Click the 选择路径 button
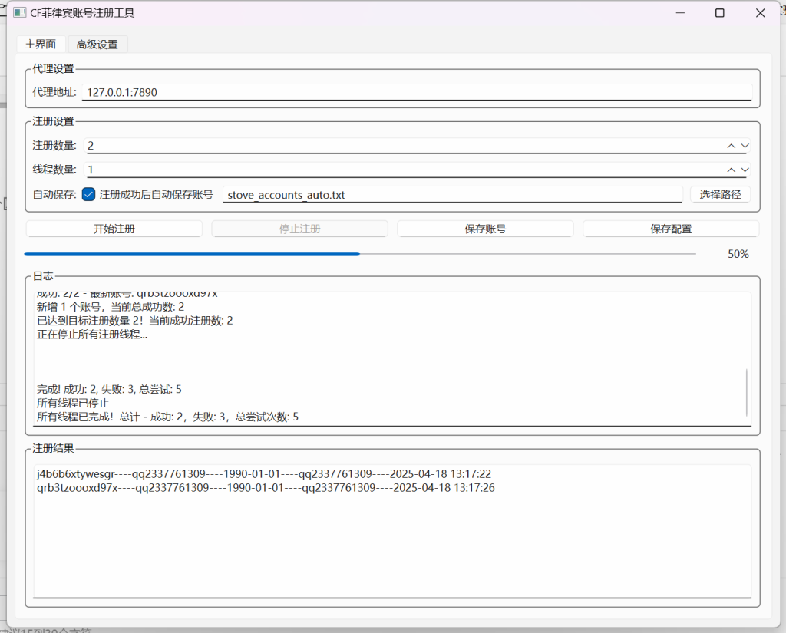786x633 pixels. click(x=720, y=194)
